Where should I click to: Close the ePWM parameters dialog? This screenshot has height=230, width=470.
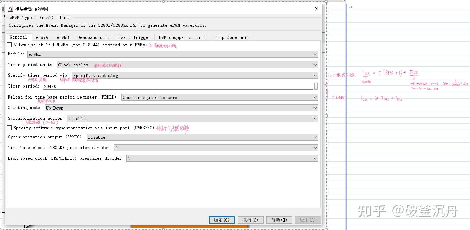point(317,9)
